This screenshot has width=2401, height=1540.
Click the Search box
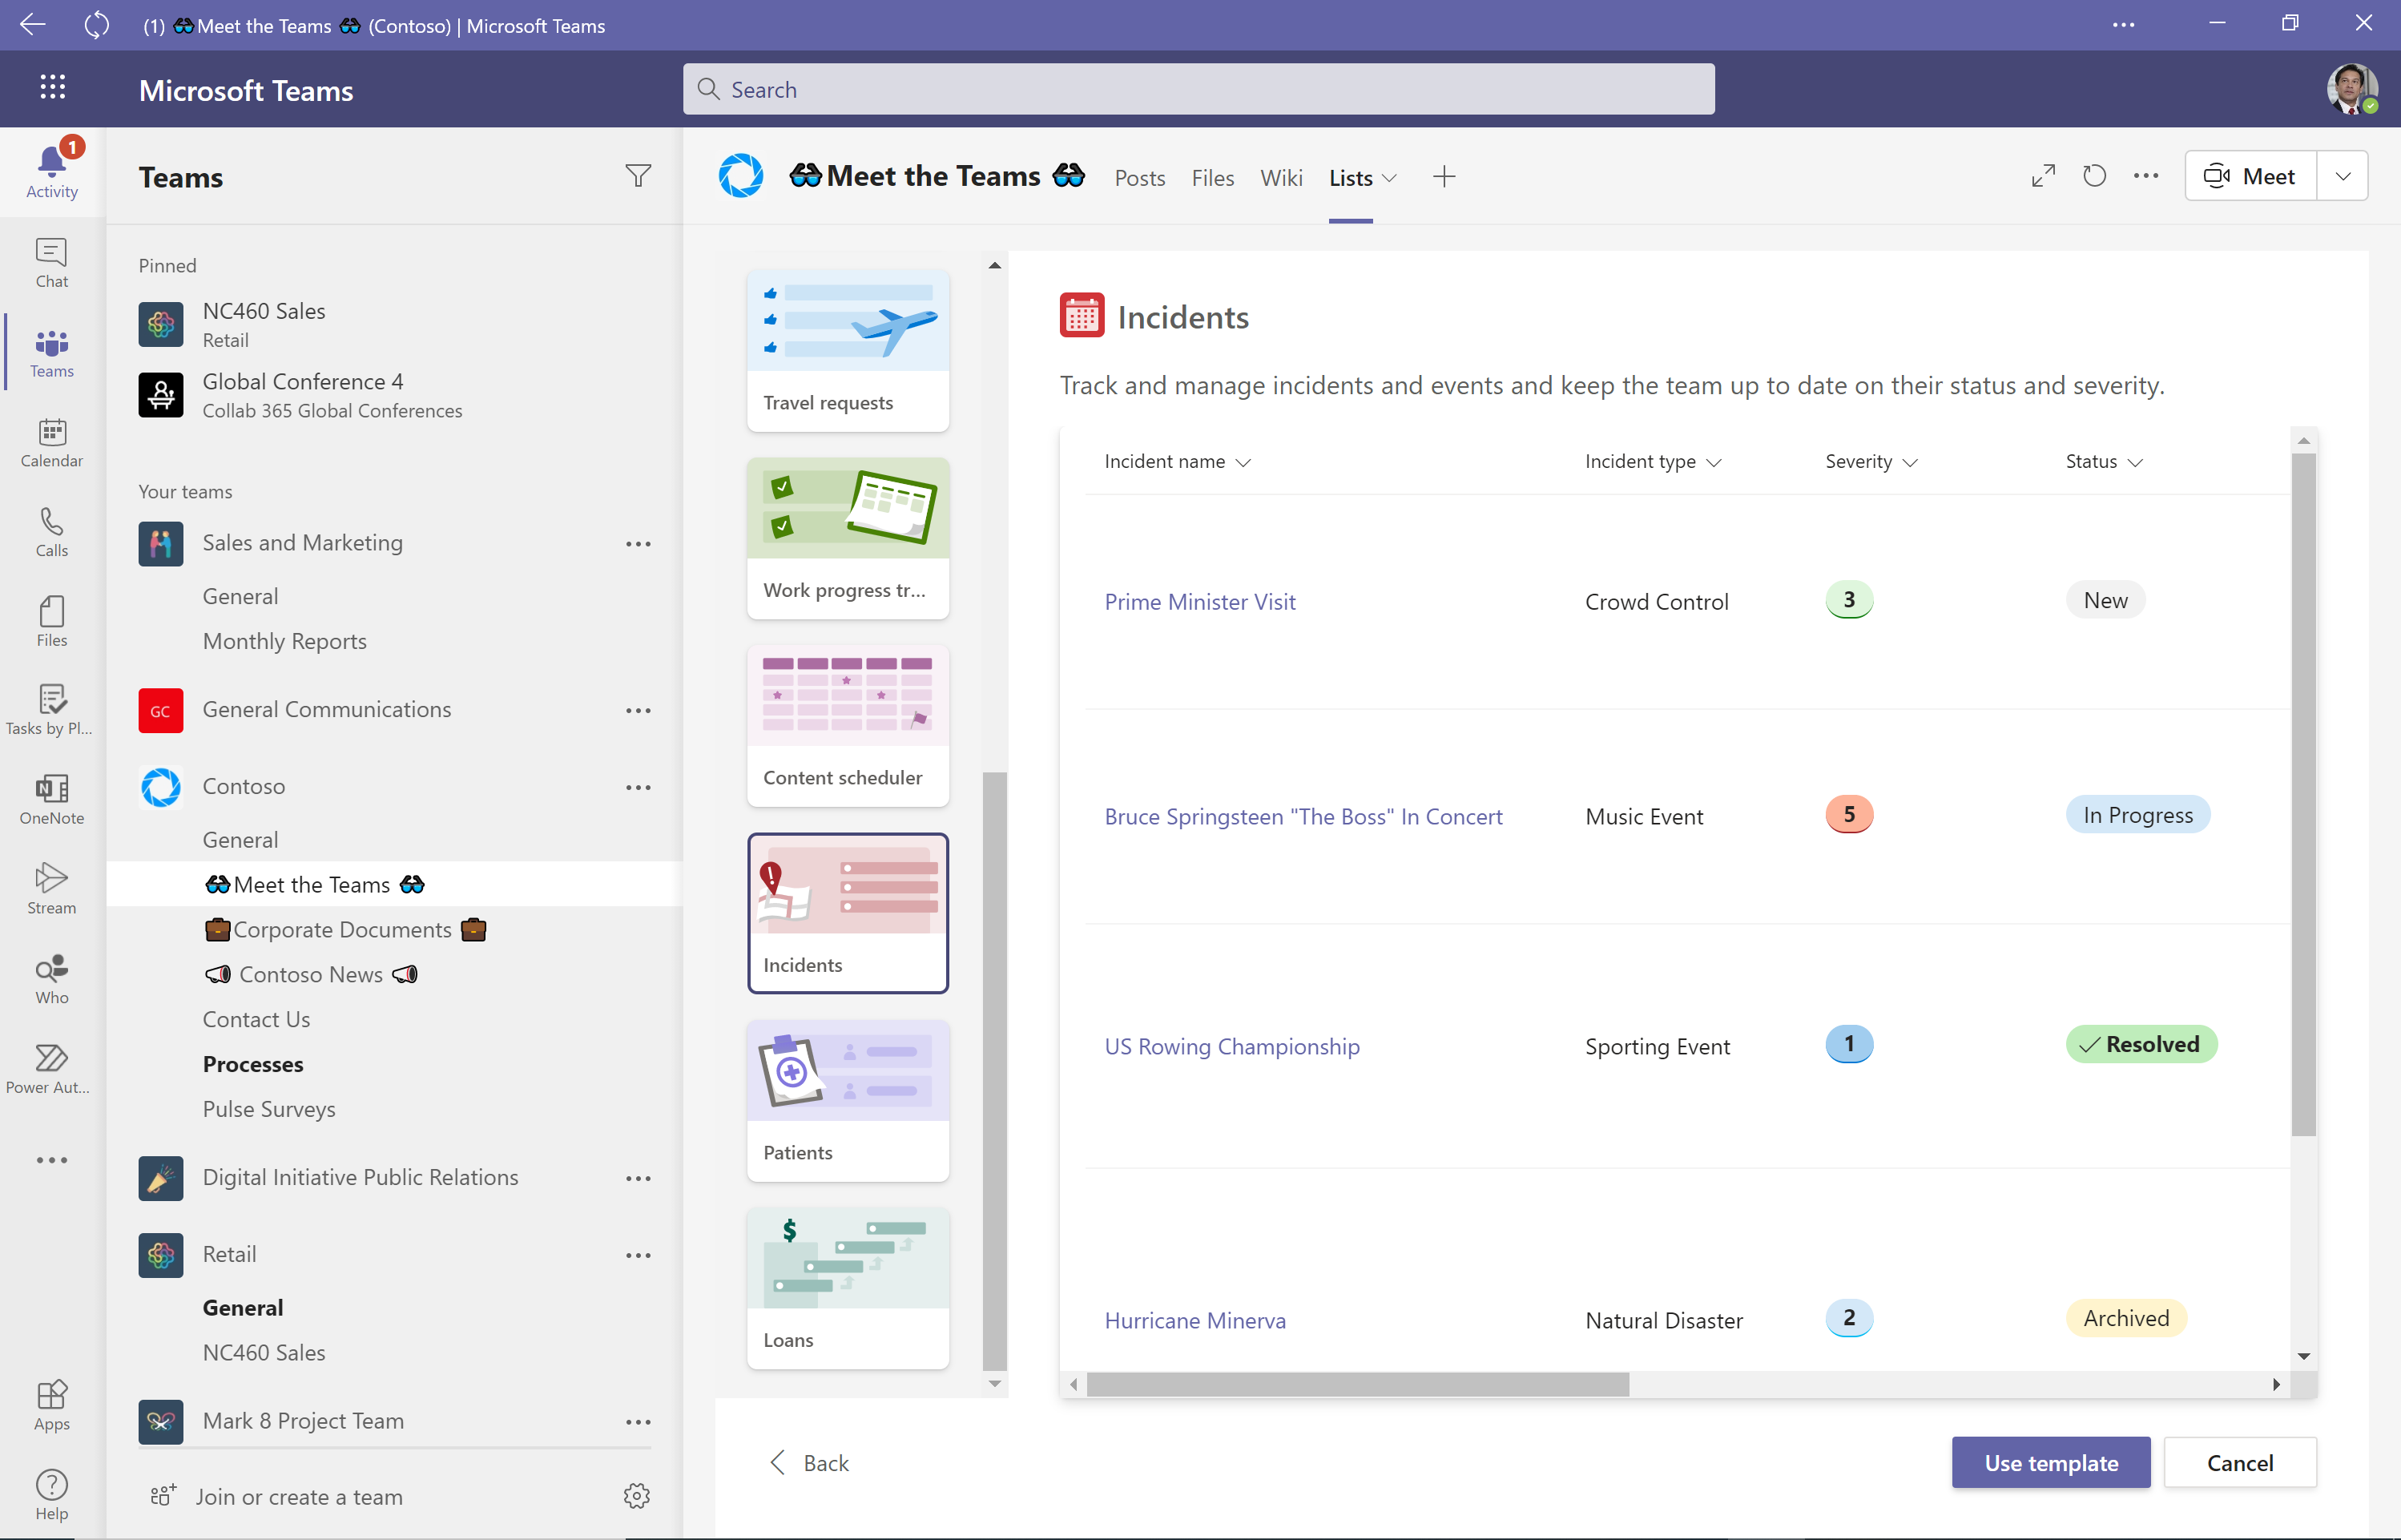click(x=1198, y=89)
